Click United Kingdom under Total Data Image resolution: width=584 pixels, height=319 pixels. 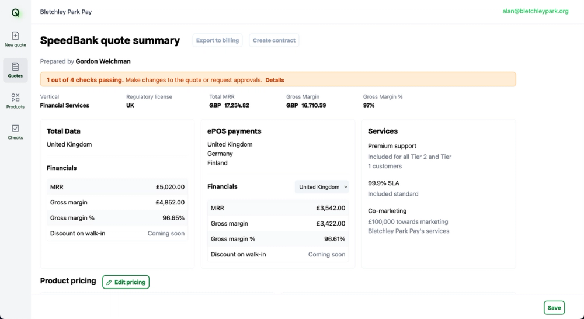(x=69, y=144)
